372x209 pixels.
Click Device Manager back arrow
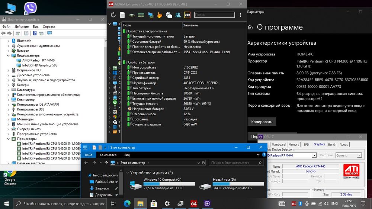point(3,33)
